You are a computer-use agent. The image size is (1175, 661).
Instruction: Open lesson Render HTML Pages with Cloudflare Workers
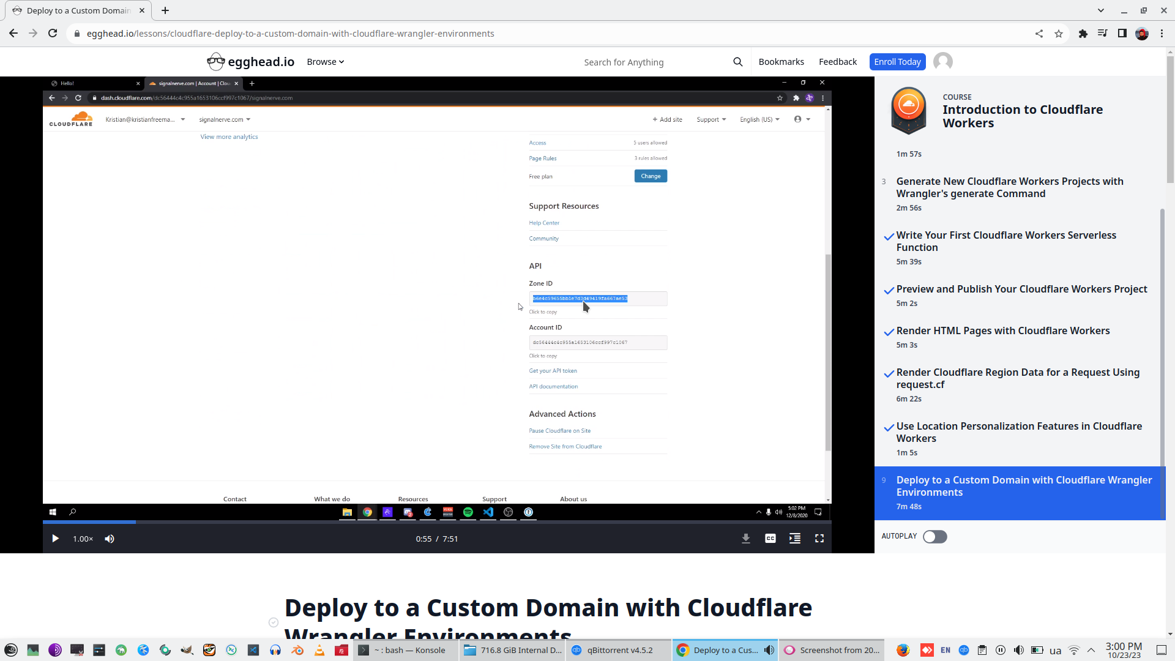(x=1002, y=331)
